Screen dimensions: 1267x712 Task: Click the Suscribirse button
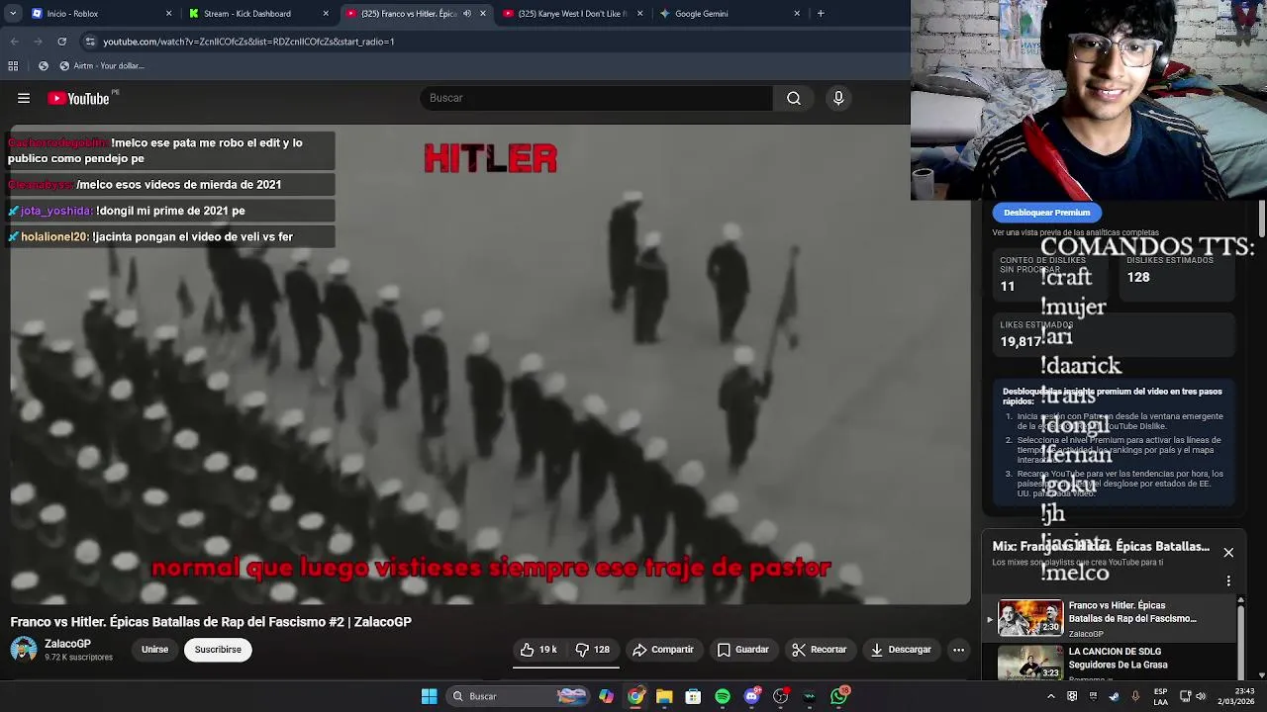218,650
